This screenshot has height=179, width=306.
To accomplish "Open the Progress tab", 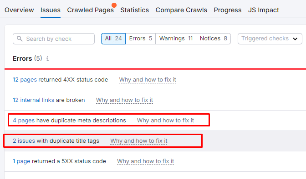I will point(228,10).
